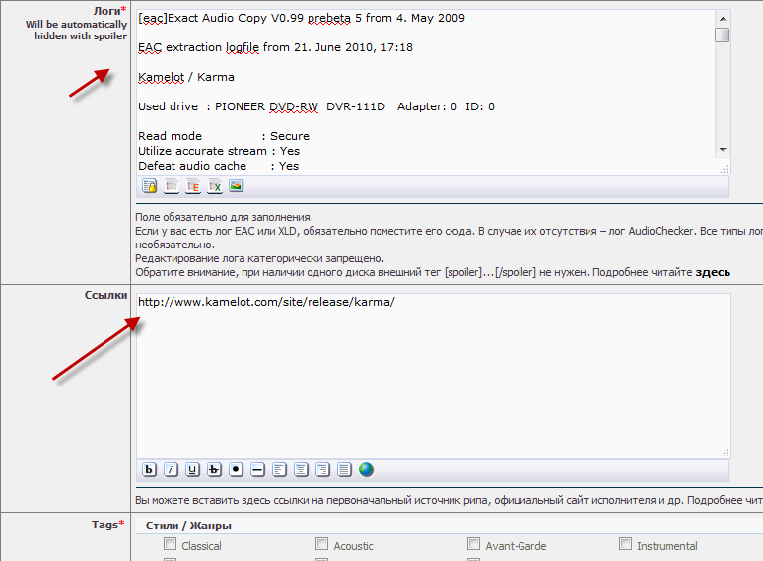This screenshot has height=561, width=763.
Task: Click the logs scrollbar thumb
Action: pos(723,35)
